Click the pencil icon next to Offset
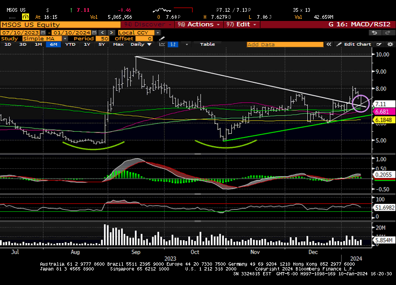The image size is (396, 285). tap(162, 38)
